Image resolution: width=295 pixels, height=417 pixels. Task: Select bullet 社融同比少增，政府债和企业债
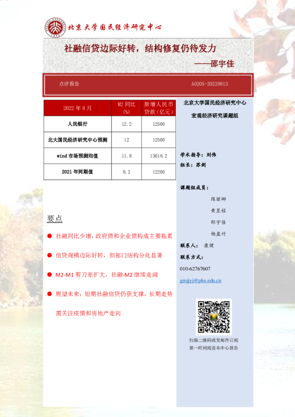point(114,236)
